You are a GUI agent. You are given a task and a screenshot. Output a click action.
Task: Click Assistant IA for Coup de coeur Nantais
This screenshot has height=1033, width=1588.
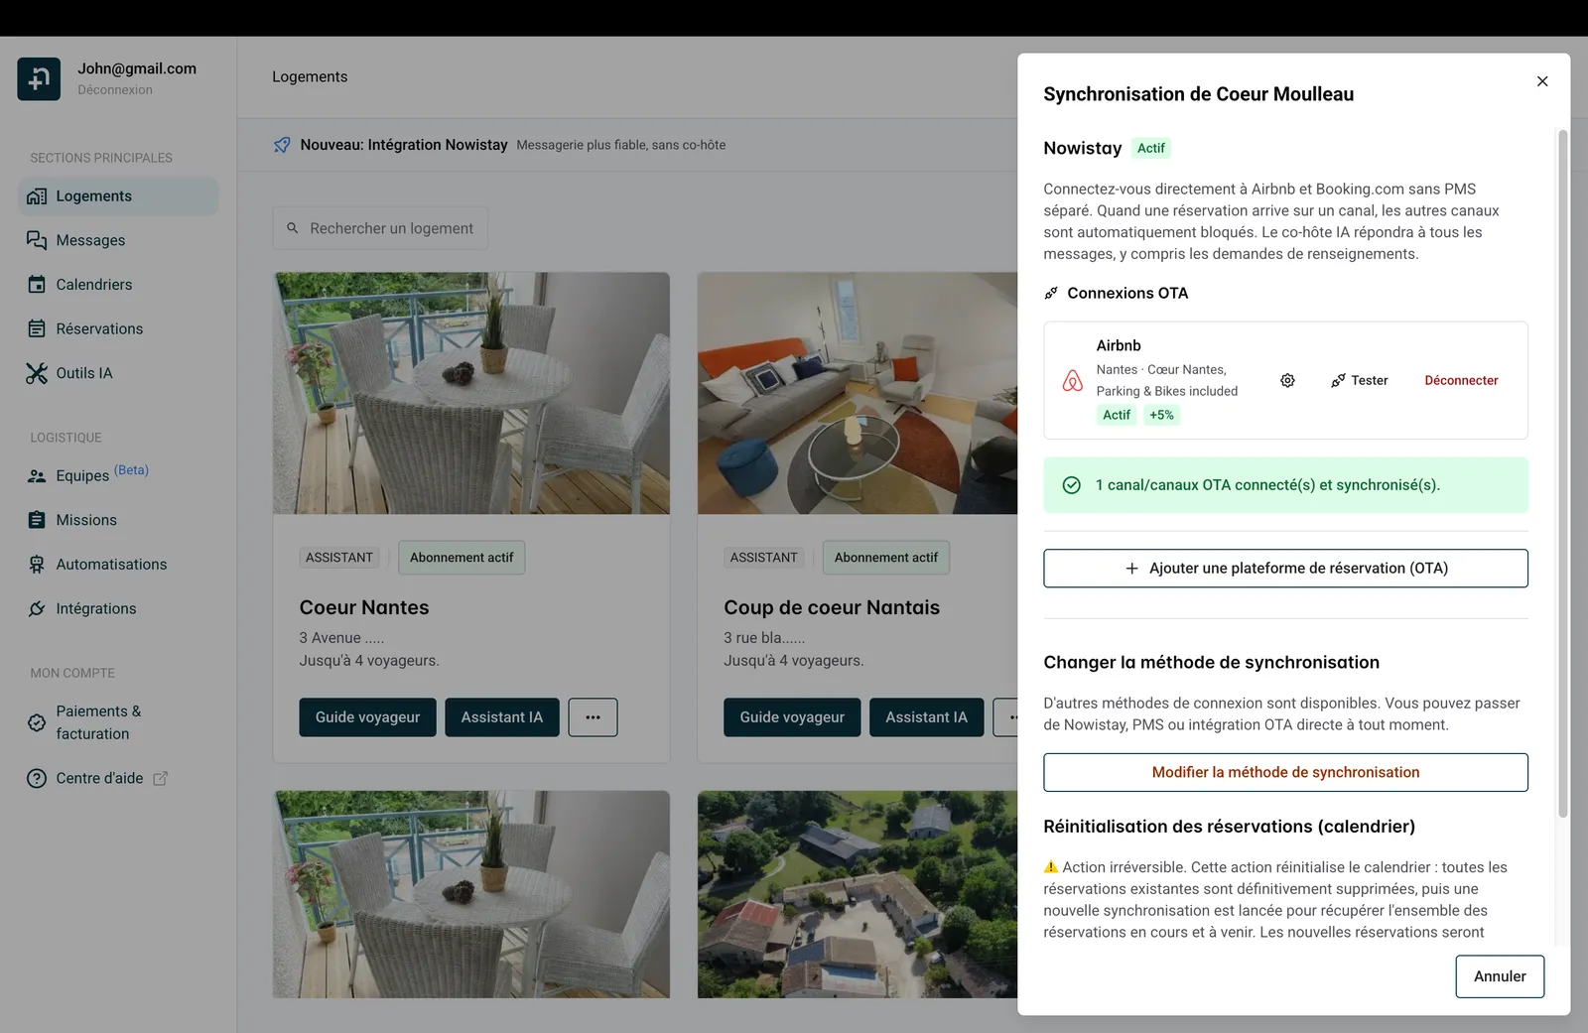pos(926,717)
